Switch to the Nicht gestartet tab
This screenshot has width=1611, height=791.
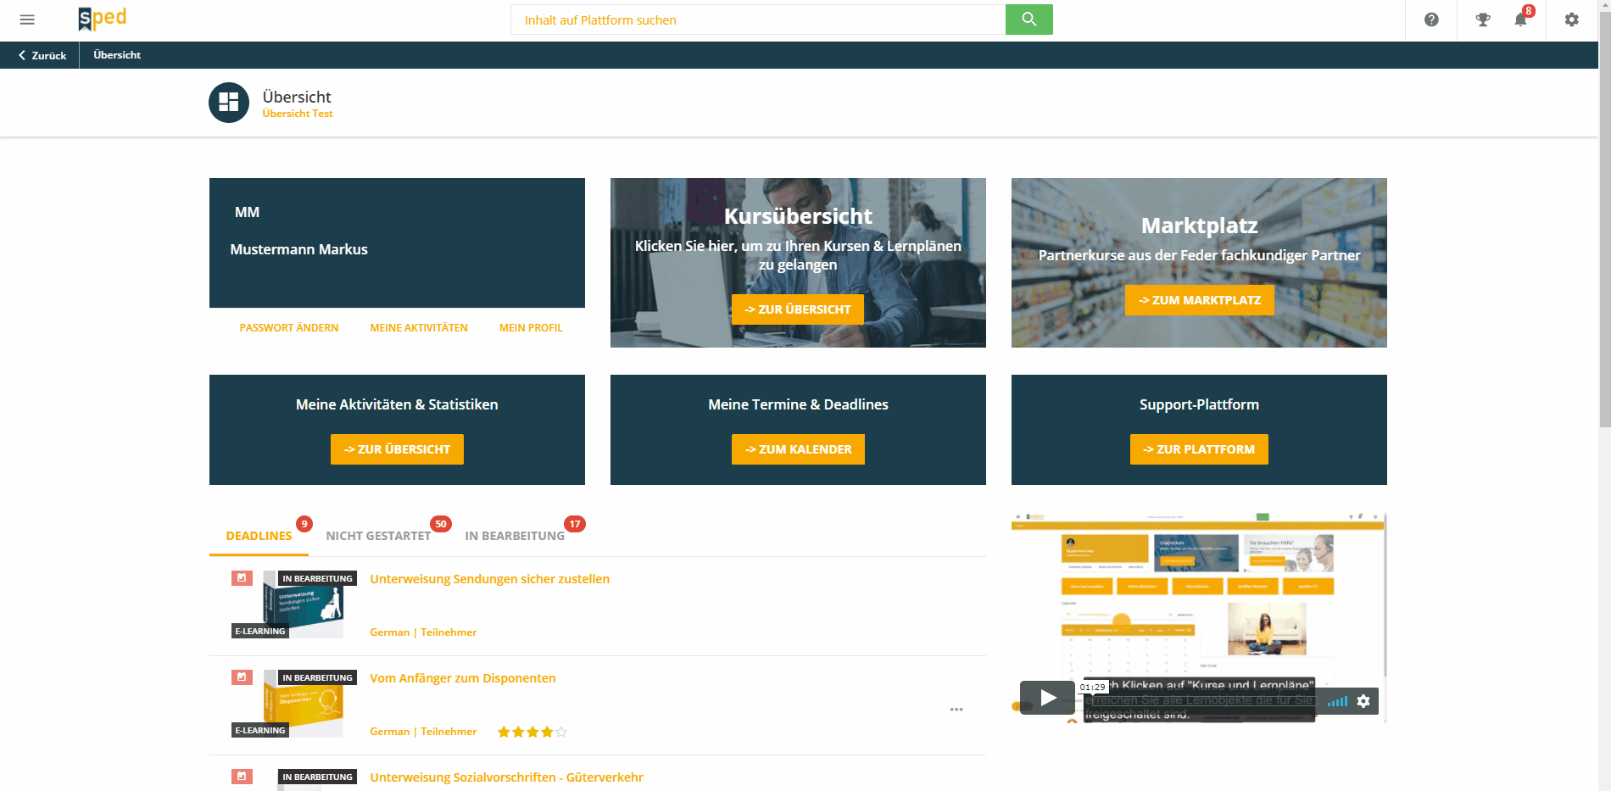coord(378,536)
